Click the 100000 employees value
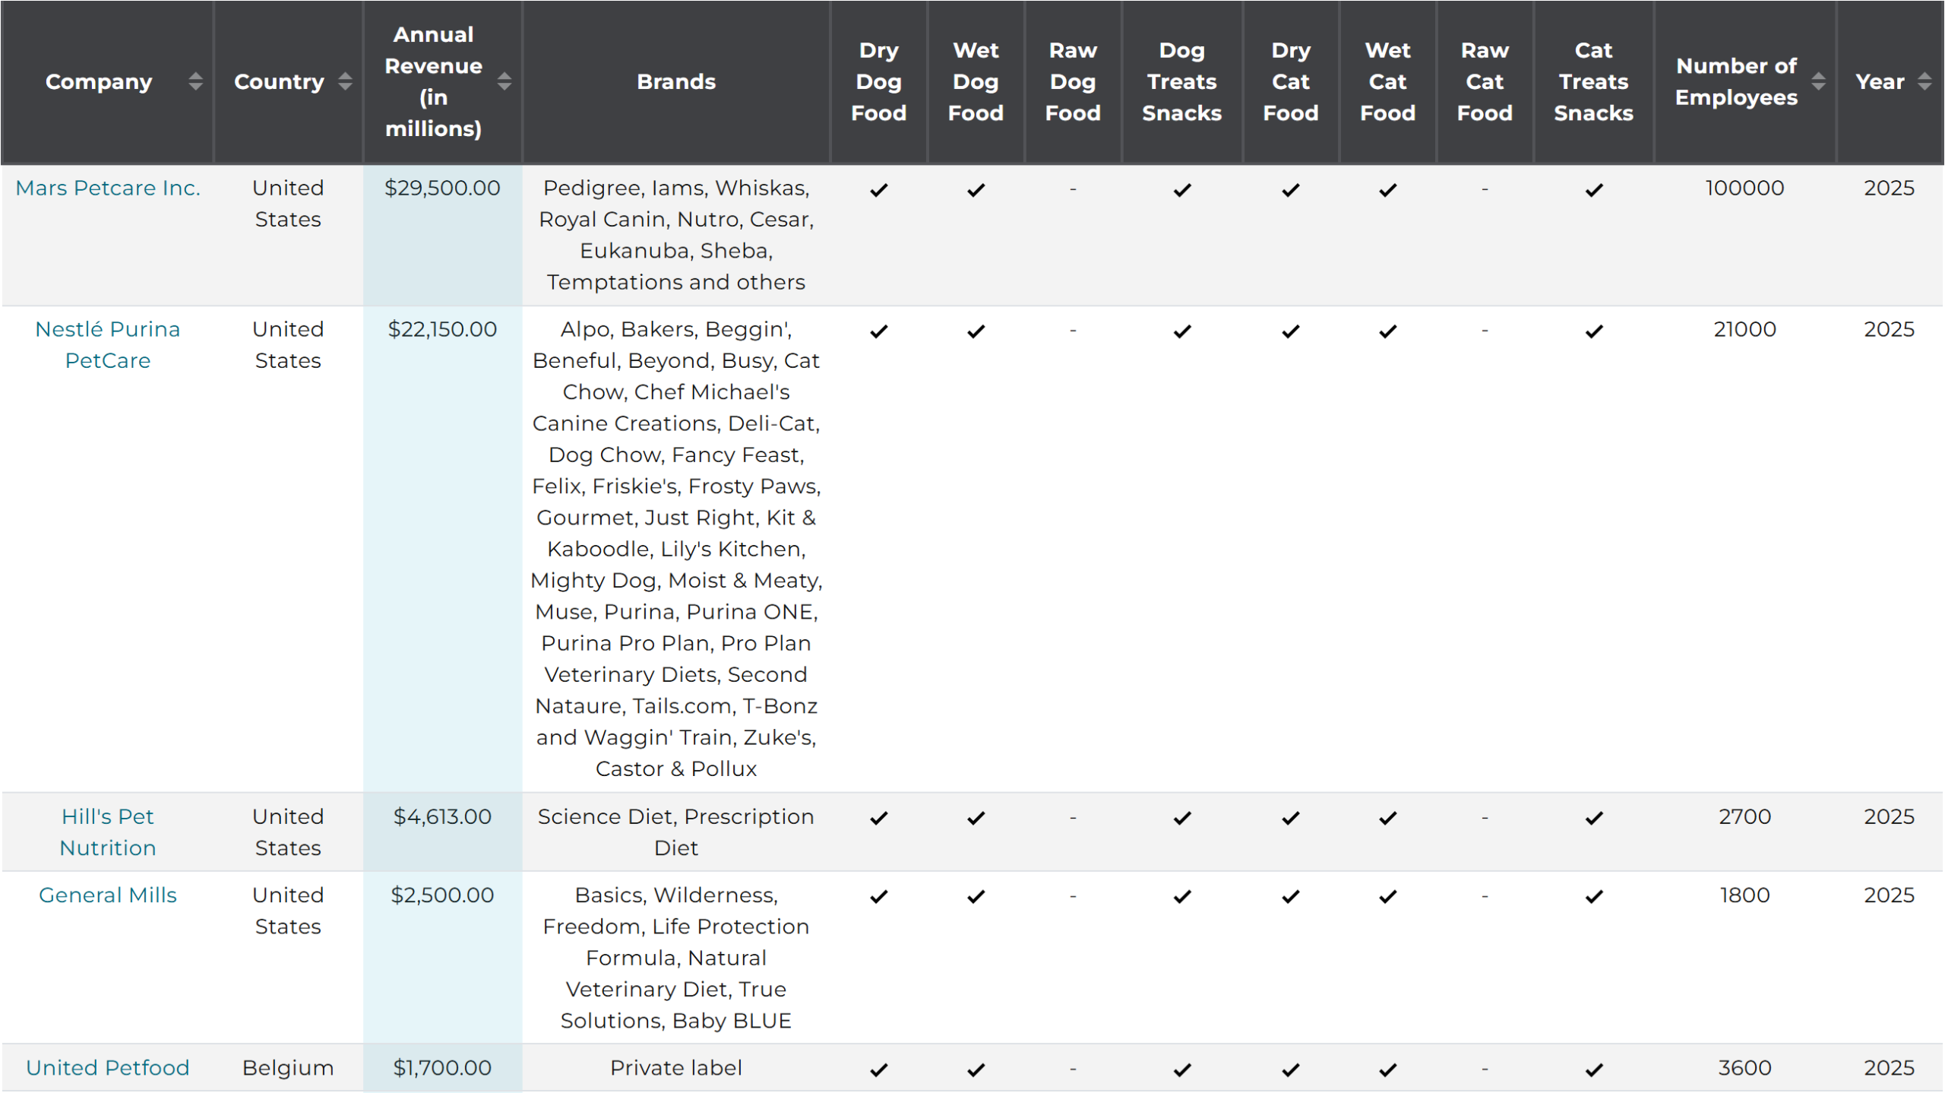The height and width of the screenshot is (1093, 1945). (x=1744, y=188)
